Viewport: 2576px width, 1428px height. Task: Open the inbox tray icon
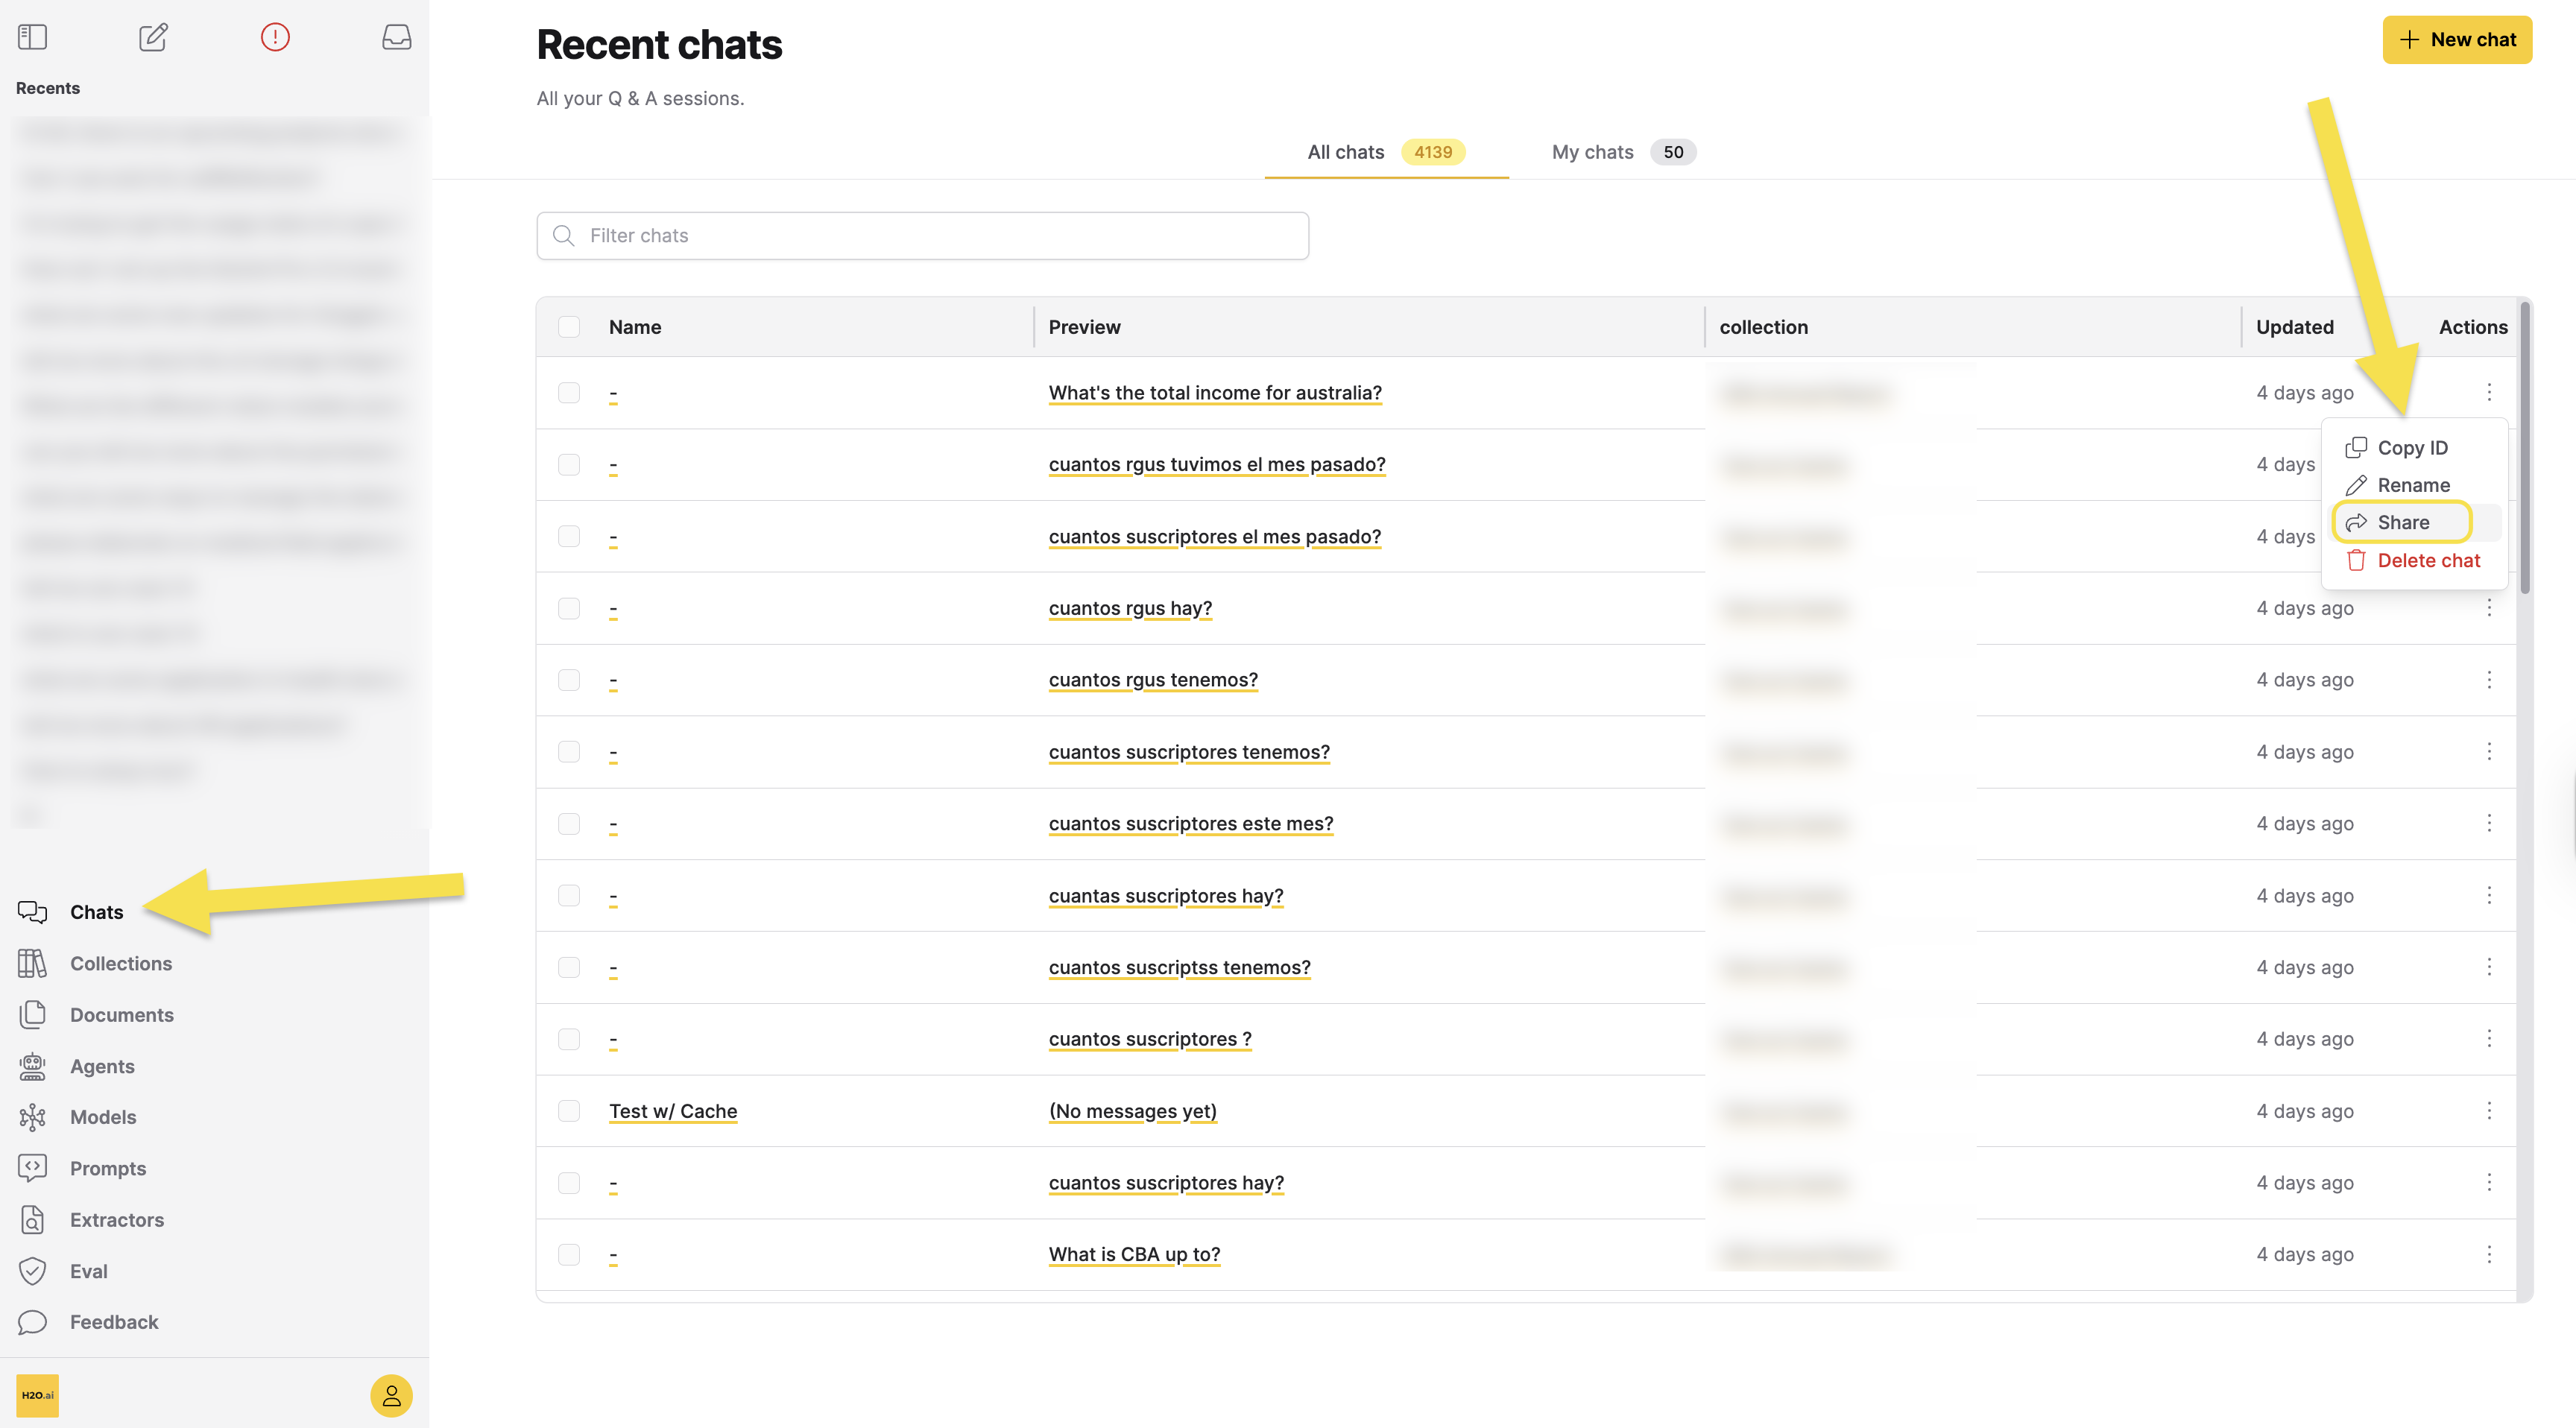tap(396, 37)
